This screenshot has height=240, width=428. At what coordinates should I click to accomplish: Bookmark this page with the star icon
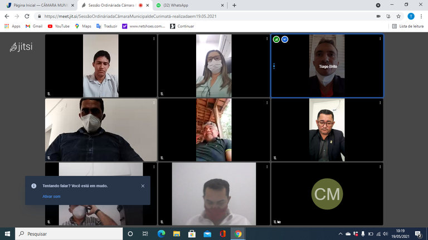point(398,16)
